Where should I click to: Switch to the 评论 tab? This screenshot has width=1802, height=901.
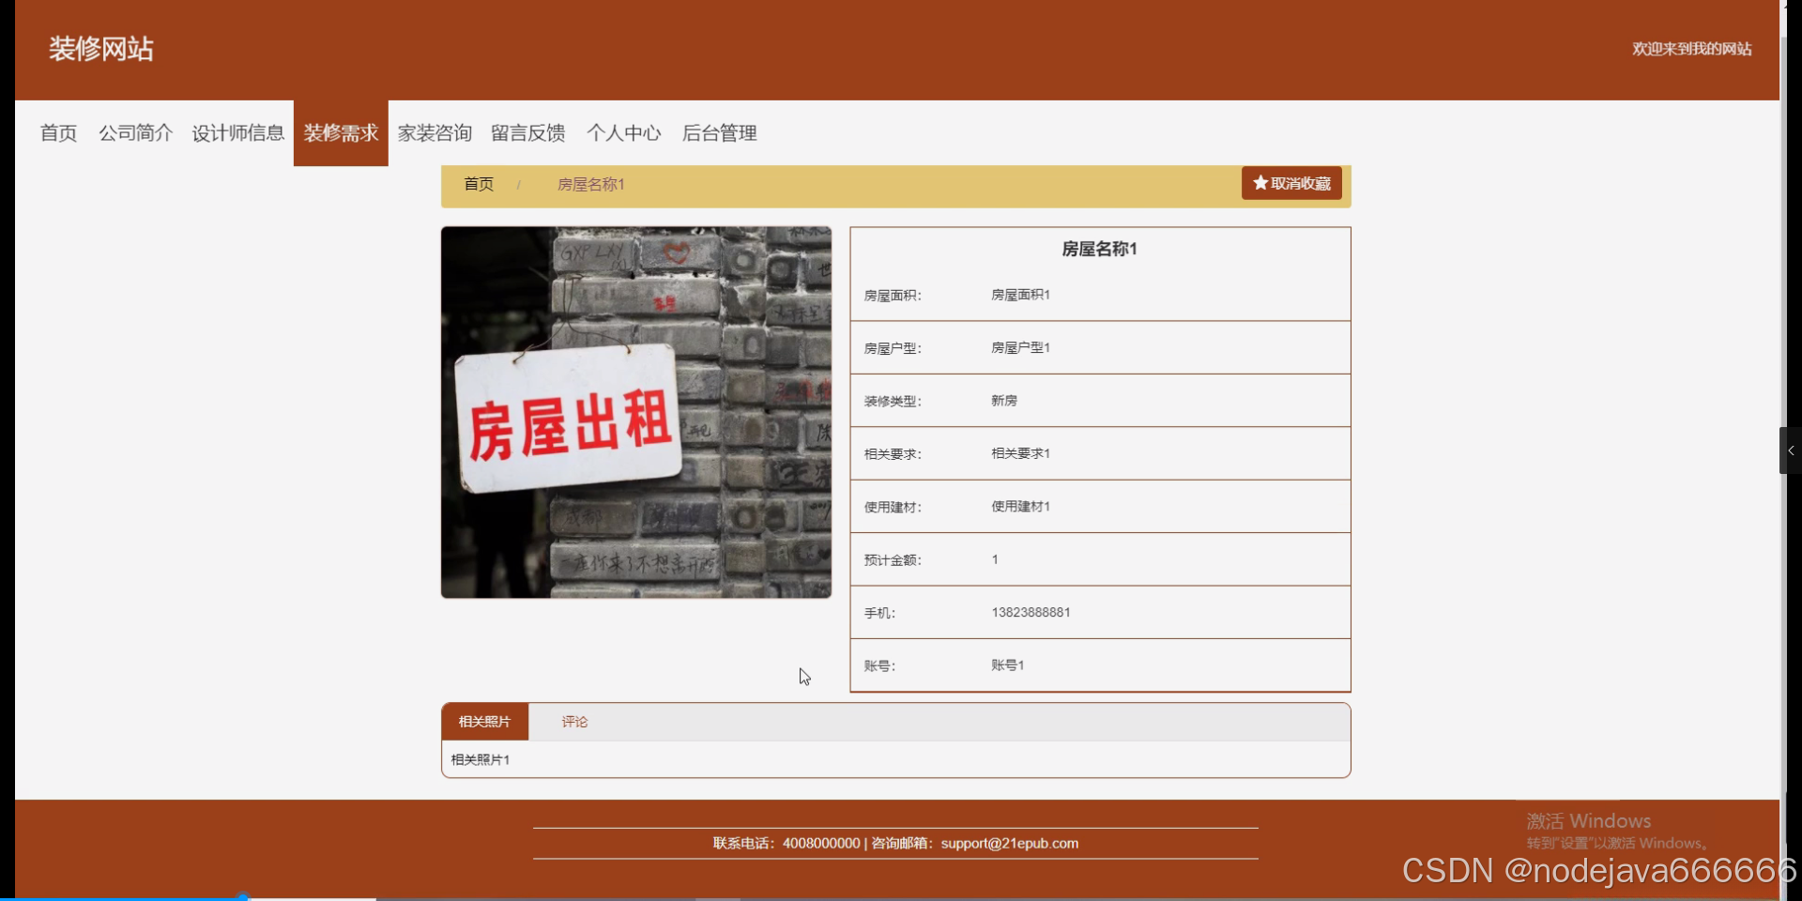point(574,722)
